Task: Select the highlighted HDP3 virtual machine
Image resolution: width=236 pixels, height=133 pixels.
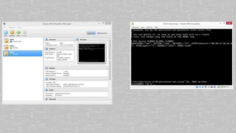Action: point(23,53)
